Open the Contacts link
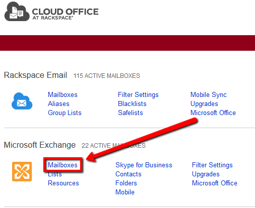Image resolution: width=255 pixels, height=208 pixels. tap(129, 174)
